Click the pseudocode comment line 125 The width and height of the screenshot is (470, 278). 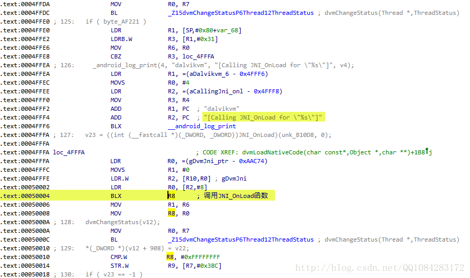(x=100, y=22)
